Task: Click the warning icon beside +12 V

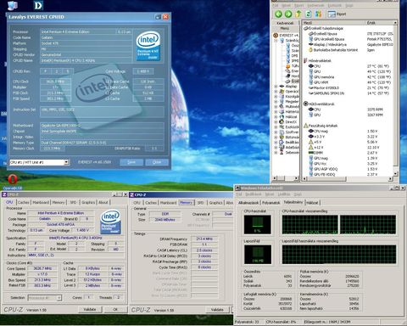Action: (311, 147)
